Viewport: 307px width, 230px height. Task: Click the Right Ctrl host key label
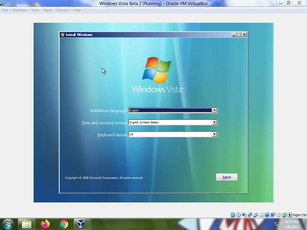click(x=300, y=215)
